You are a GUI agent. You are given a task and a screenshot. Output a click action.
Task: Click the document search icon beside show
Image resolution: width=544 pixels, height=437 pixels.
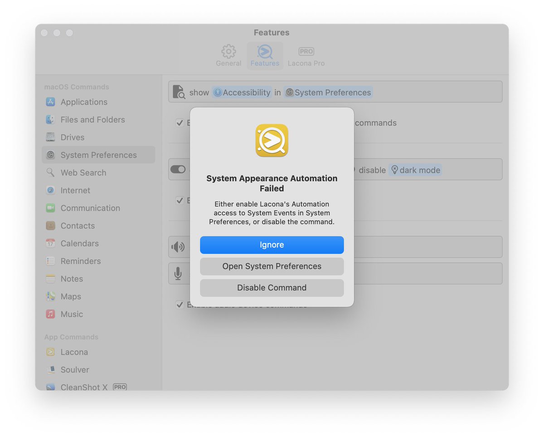coord(179,92)
